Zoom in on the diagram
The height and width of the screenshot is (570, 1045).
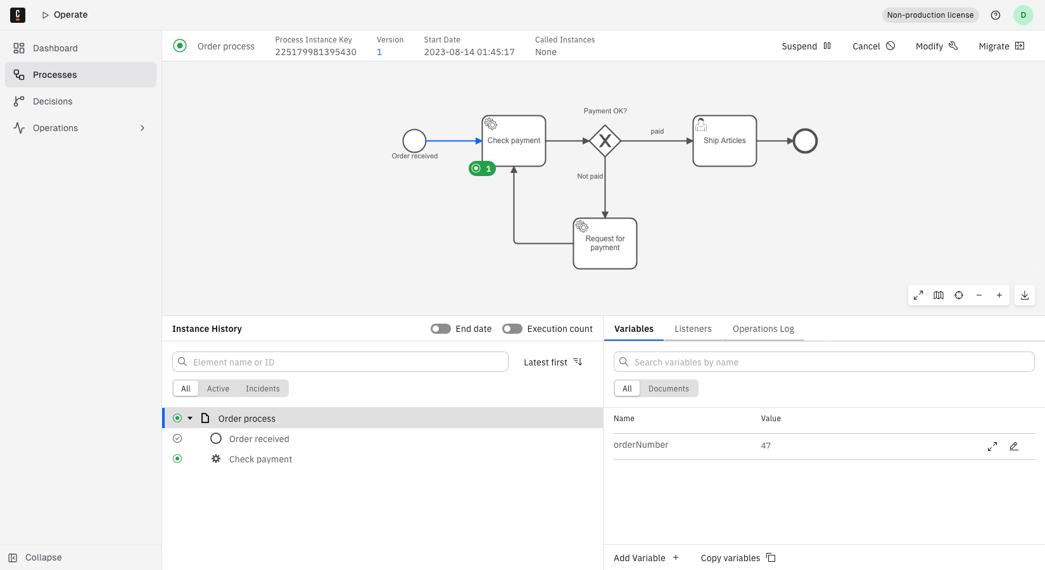click(x=999, y=295)
